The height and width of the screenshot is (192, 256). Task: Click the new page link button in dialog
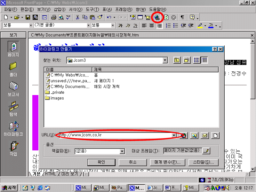[215, 135]
